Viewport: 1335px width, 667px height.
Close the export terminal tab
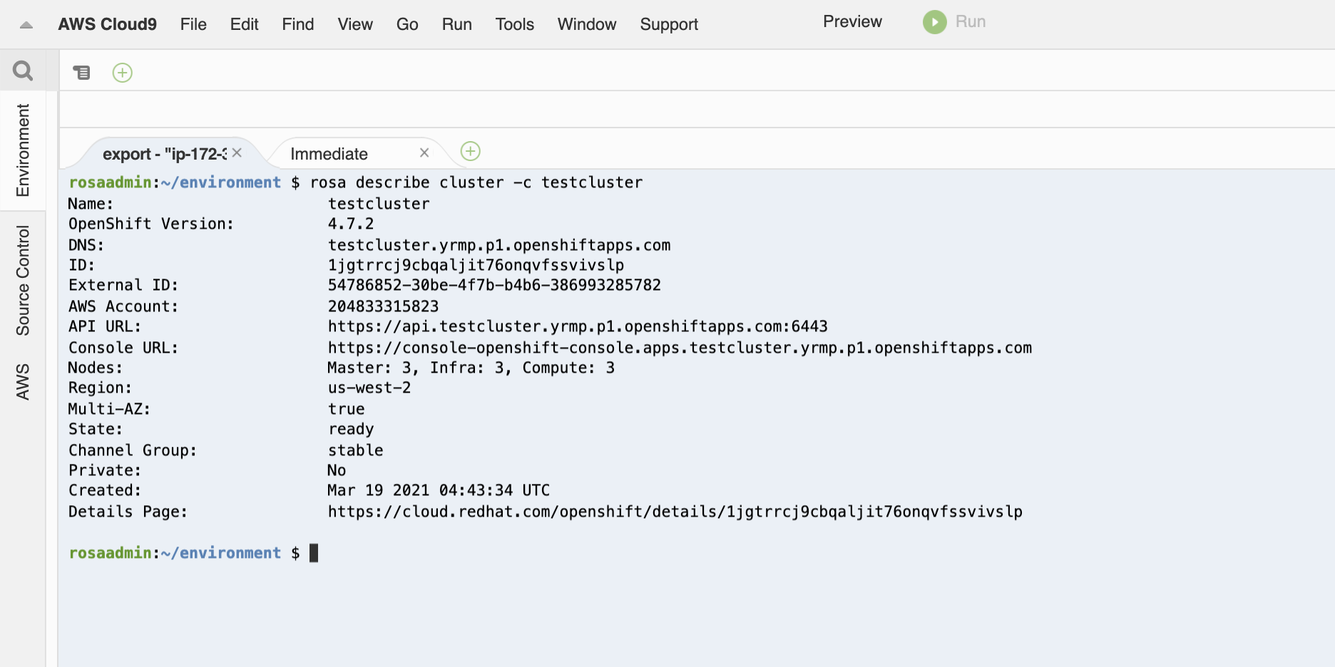[x=237, y=152]
